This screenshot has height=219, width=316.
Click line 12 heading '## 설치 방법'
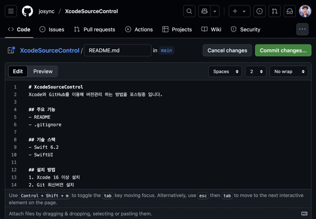click(42, 170)
